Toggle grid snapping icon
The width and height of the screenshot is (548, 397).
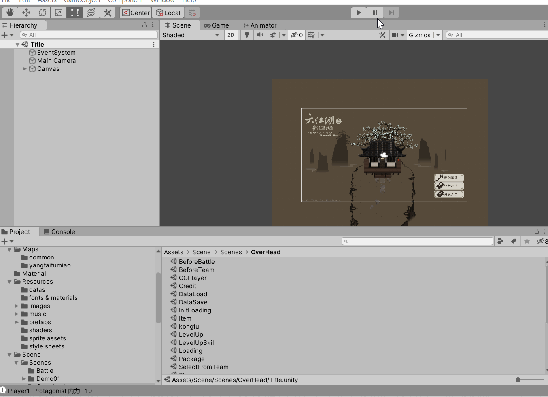(x=192, y=13)
